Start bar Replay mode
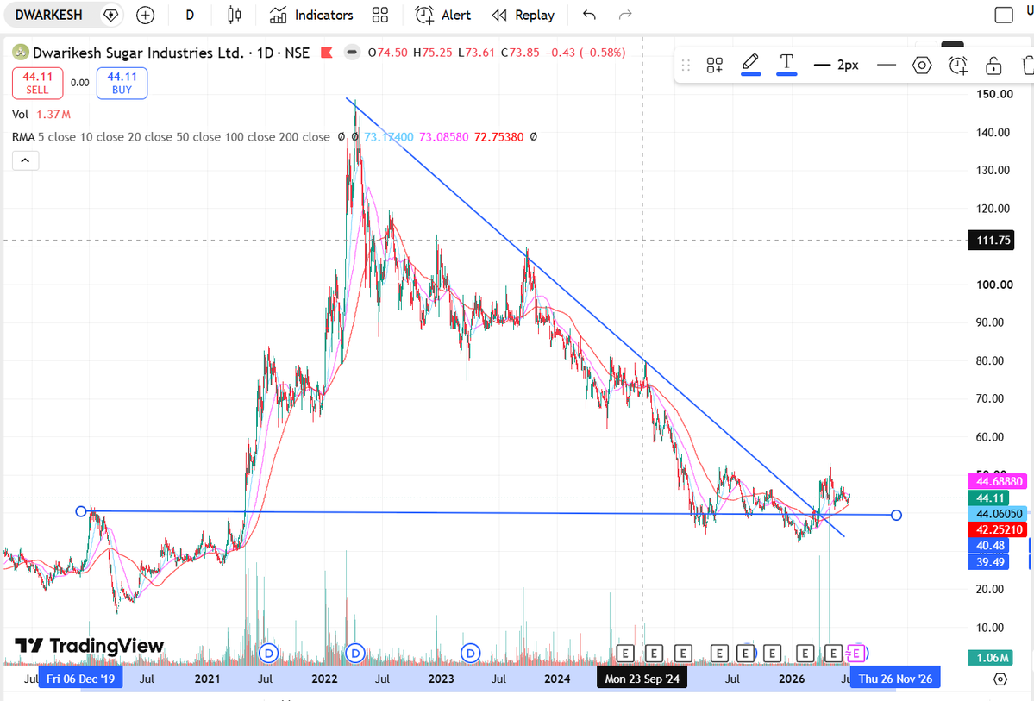This screenshot has width=1034, height=701. (x=523, y=15)
